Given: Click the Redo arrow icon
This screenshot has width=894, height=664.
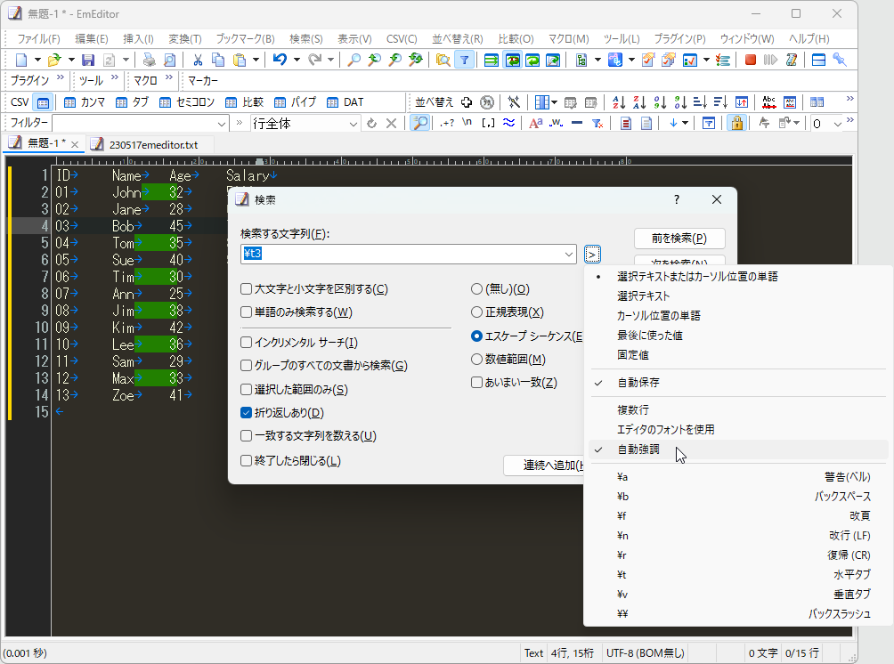Looking at the screenshot, I should pyautogui.click(x=314, y=60).
